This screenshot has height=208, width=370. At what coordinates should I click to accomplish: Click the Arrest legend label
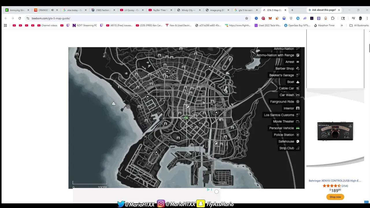click(290, 62)
